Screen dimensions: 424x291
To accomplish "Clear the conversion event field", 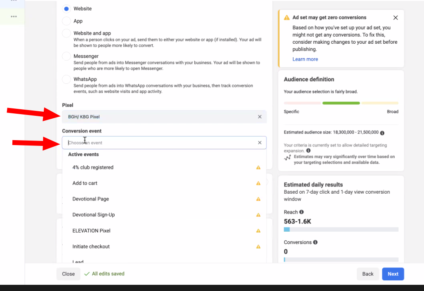I will coord(260,143).
